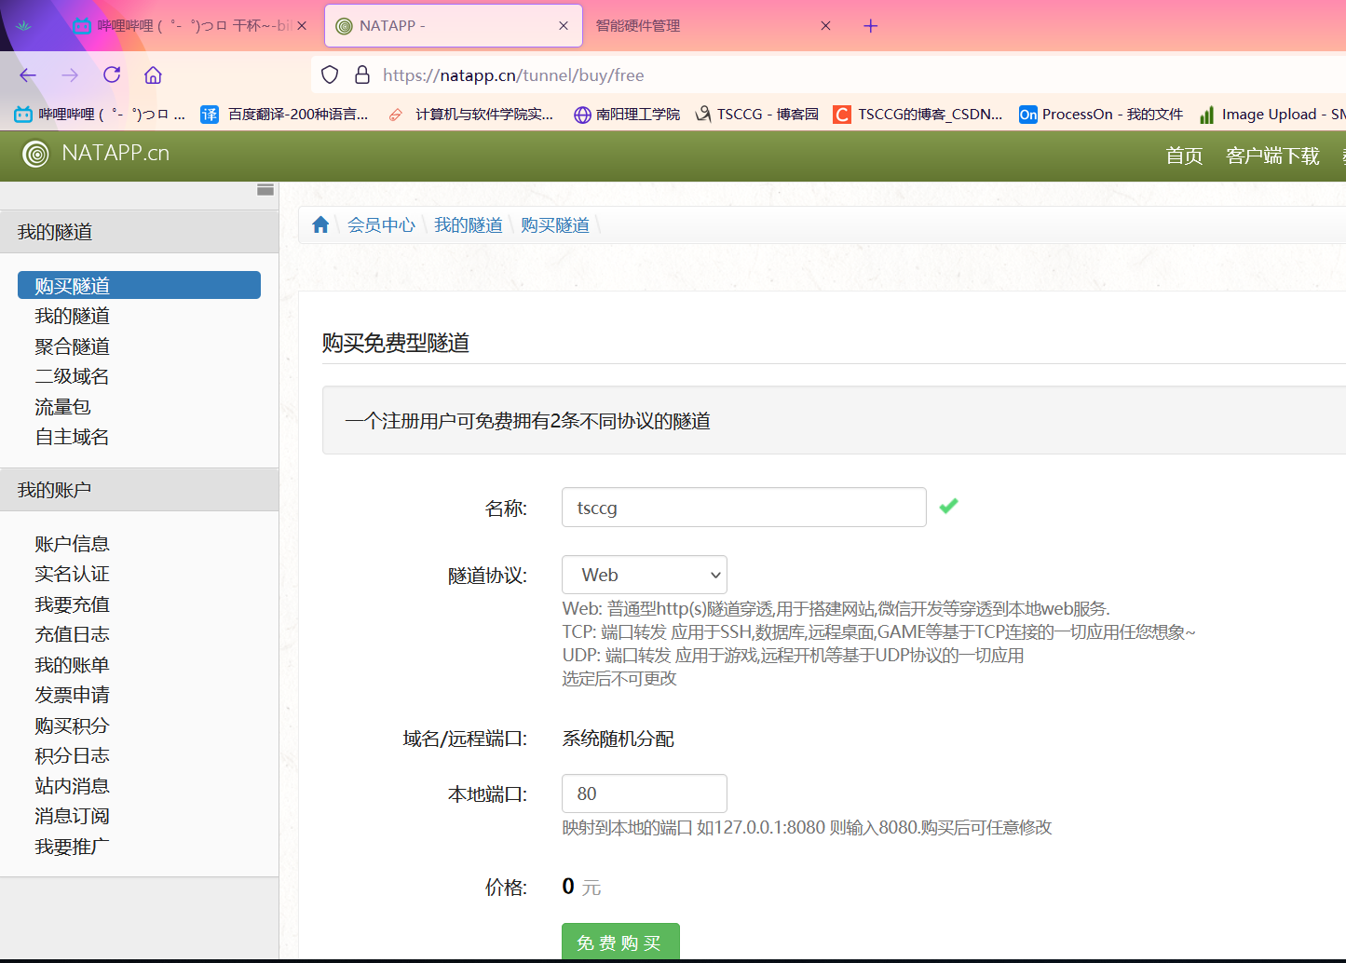The height and width of the screenshot is (963, 1346).
Task: Open 购买积分 in sidebar
Action: pos(72,726)
